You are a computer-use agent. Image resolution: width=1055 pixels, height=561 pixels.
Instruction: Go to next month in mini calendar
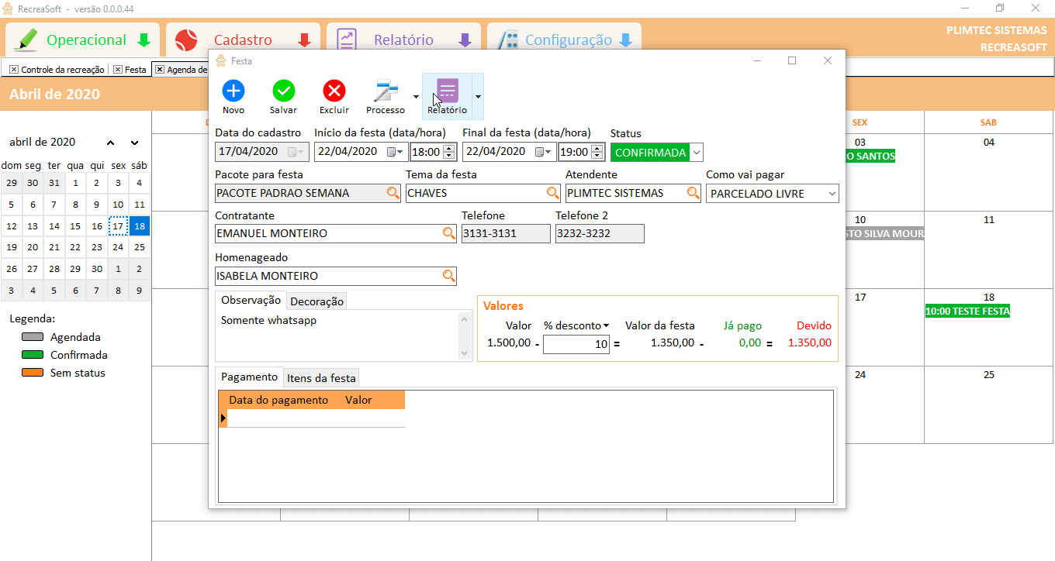[x=135, y=143]
